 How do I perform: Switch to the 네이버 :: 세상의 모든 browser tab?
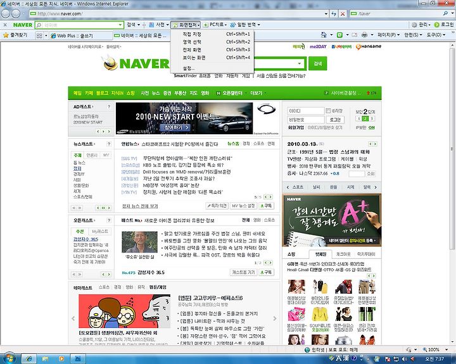(x=142, y=35)
